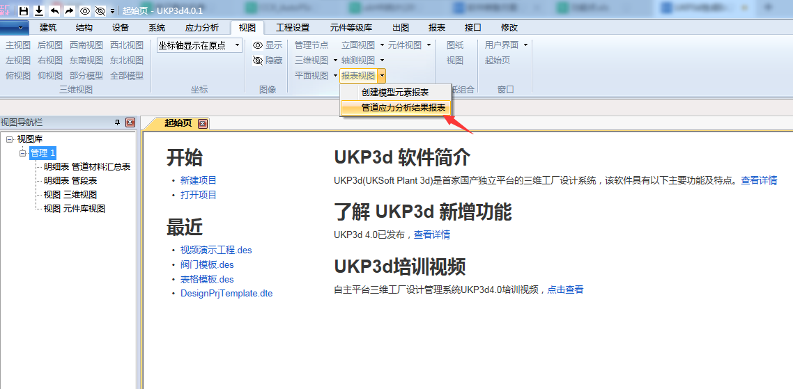Viewport: 793px width, 389px height.
Task: Click the crossed-out eye icon in the title bar
Action: (100, 11)
